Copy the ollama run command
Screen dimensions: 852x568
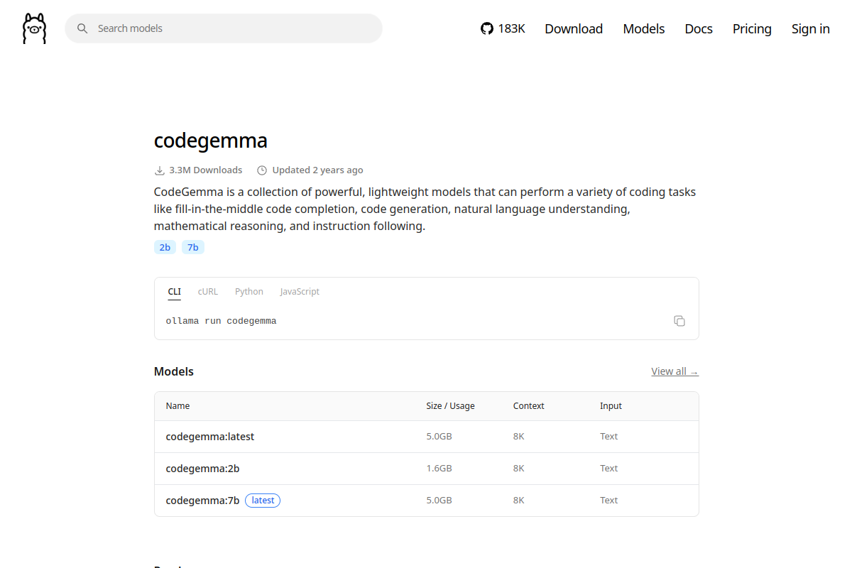(x=679, y=321)
